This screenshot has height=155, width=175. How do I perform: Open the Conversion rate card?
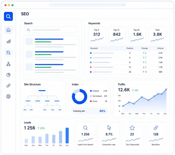pyautogui.click(x=109, y=135)
